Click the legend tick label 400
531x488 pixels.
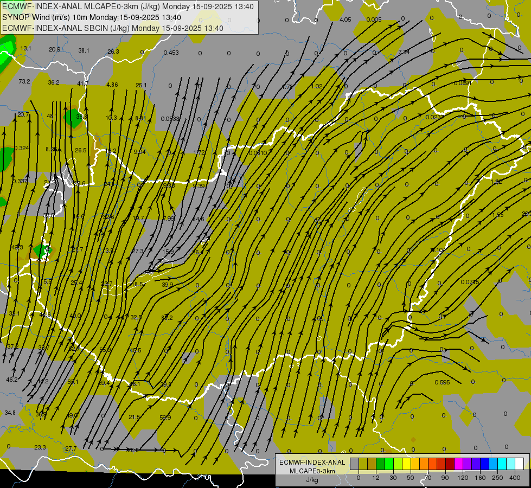pos(515,478)
